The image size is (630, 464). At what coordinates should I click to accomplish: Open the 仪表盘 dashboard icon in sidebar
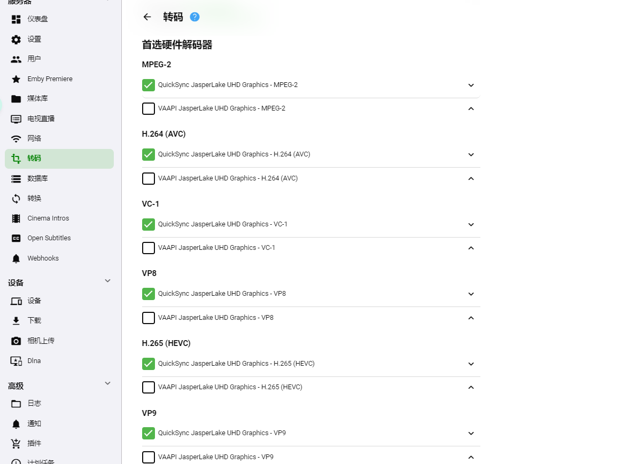(16, 19)
